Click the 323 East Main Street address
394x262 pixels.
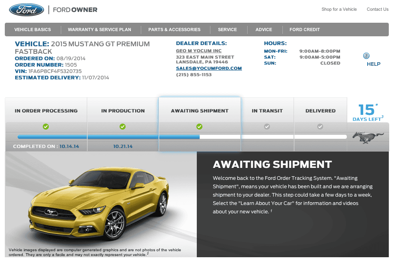pyautogui.click(x=205, y=57)
